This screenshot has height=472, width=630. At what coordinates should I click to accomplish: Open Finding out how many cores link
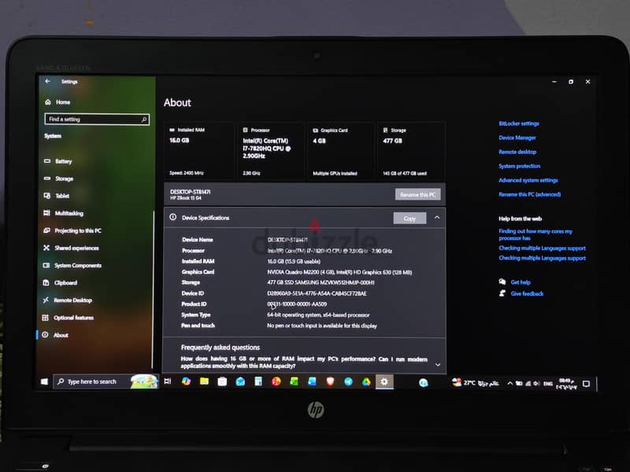[535, 234]
